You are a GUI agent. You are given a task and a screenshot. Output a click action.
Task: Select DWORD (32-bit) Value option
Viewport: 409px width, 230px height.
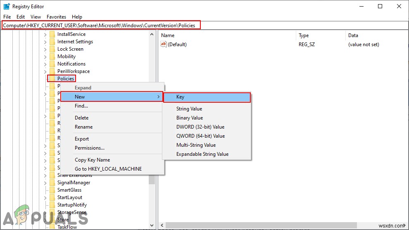point(200,127)
